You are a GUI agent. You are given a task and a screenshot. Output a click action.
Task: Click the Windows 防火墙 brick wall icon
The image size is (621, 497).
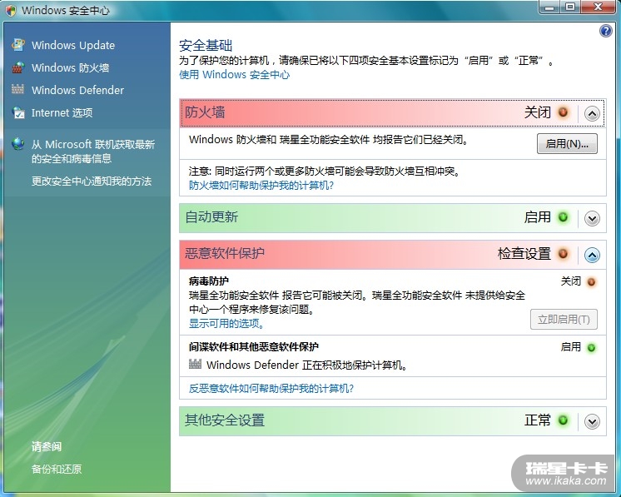(x=17, y=67)
